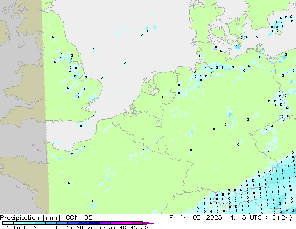Click the "50" legend scale label
The height and width of the screenshot is (229, 296).
144,227
